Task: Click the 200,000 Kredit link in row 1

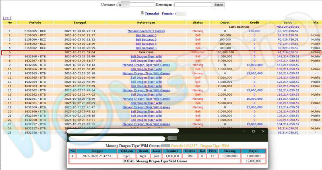Action: click(254, 31)
